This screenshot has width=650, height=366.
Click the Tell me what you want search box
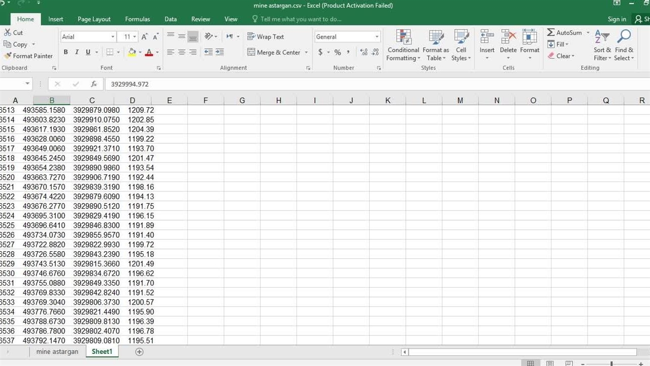click(x=301, y=19)
